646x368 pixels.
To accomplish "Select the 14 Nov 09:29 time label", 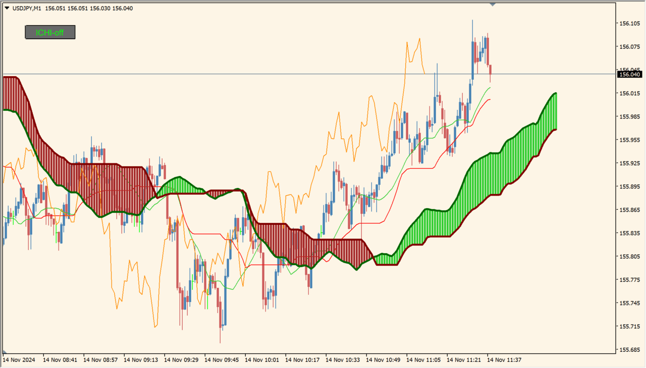I will 181,360.
